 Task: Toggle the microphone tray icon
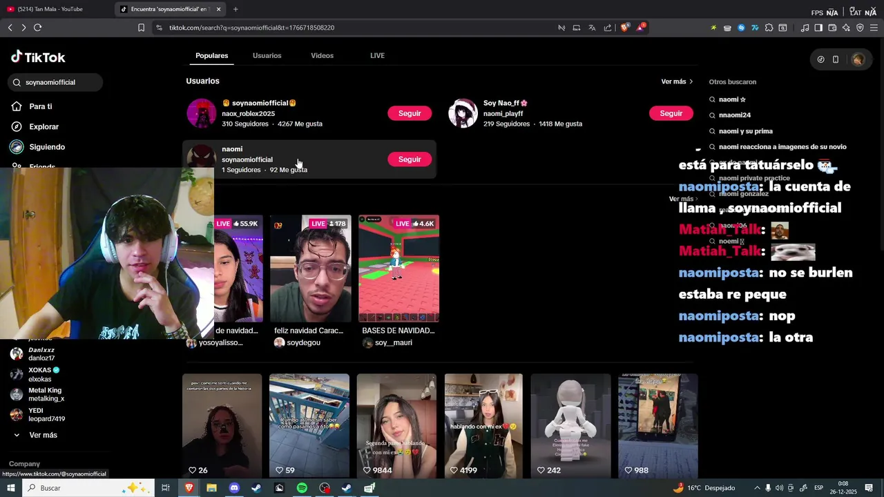[768, 488]
